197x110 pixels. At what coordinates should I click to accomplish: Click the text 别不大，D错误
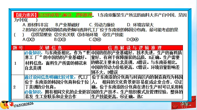click(105, 72)
